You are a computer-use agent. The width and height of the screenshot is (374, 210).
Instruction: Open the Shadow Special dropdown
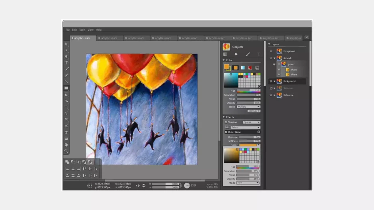pyautogui.click(x=251, y=122)
